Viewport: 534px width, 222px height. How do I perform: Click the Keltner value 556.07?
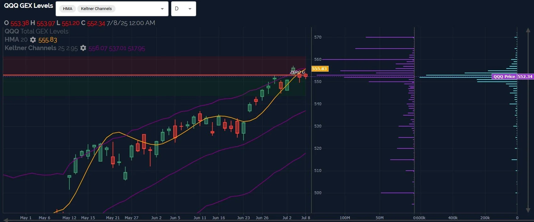98,49
